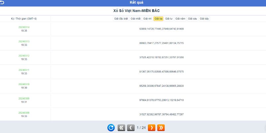Open Giải sáu tab

point(193,19)
